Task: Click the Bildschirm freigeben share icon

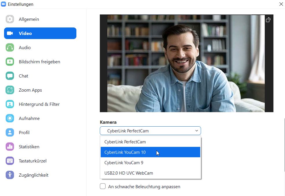Action: tap(10, 62)
